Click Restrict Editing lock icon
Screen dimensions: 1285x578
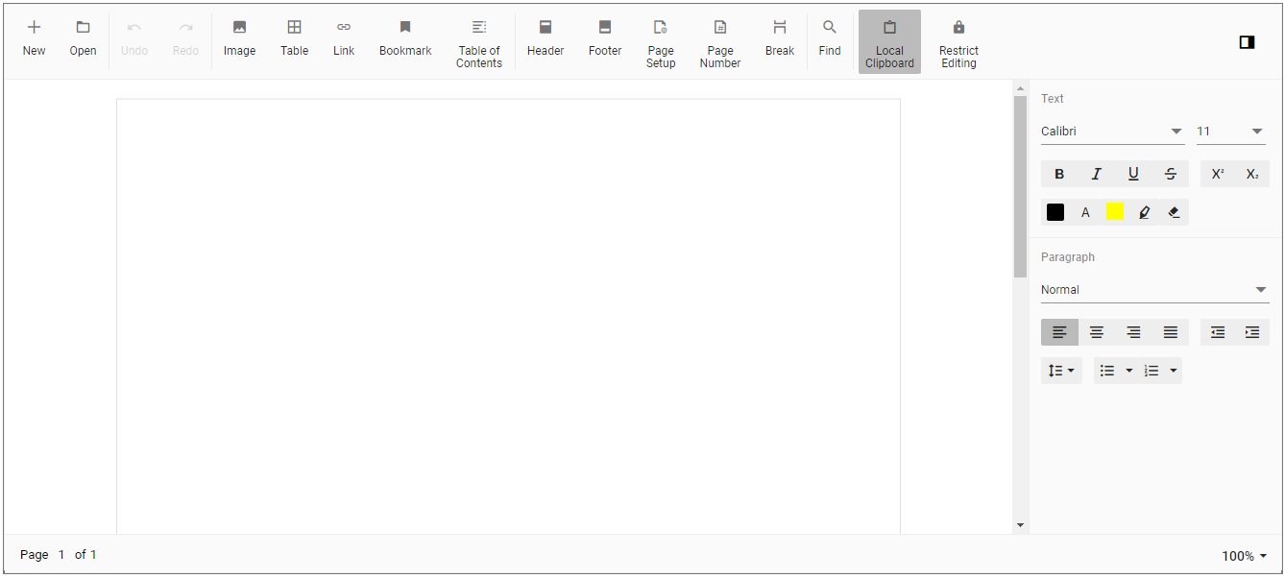coord(958,28)
